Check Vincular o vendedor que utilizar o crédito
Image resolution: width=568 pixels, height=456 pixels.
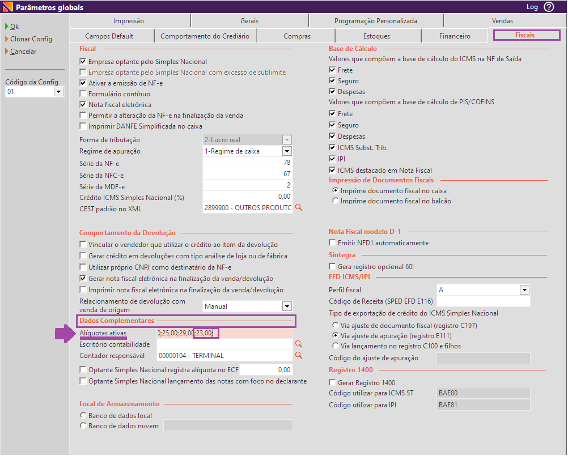click(x=83, y=244)
